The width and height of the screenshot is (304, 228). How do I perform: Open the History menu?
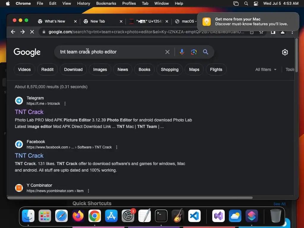click(x=83, y=4)
